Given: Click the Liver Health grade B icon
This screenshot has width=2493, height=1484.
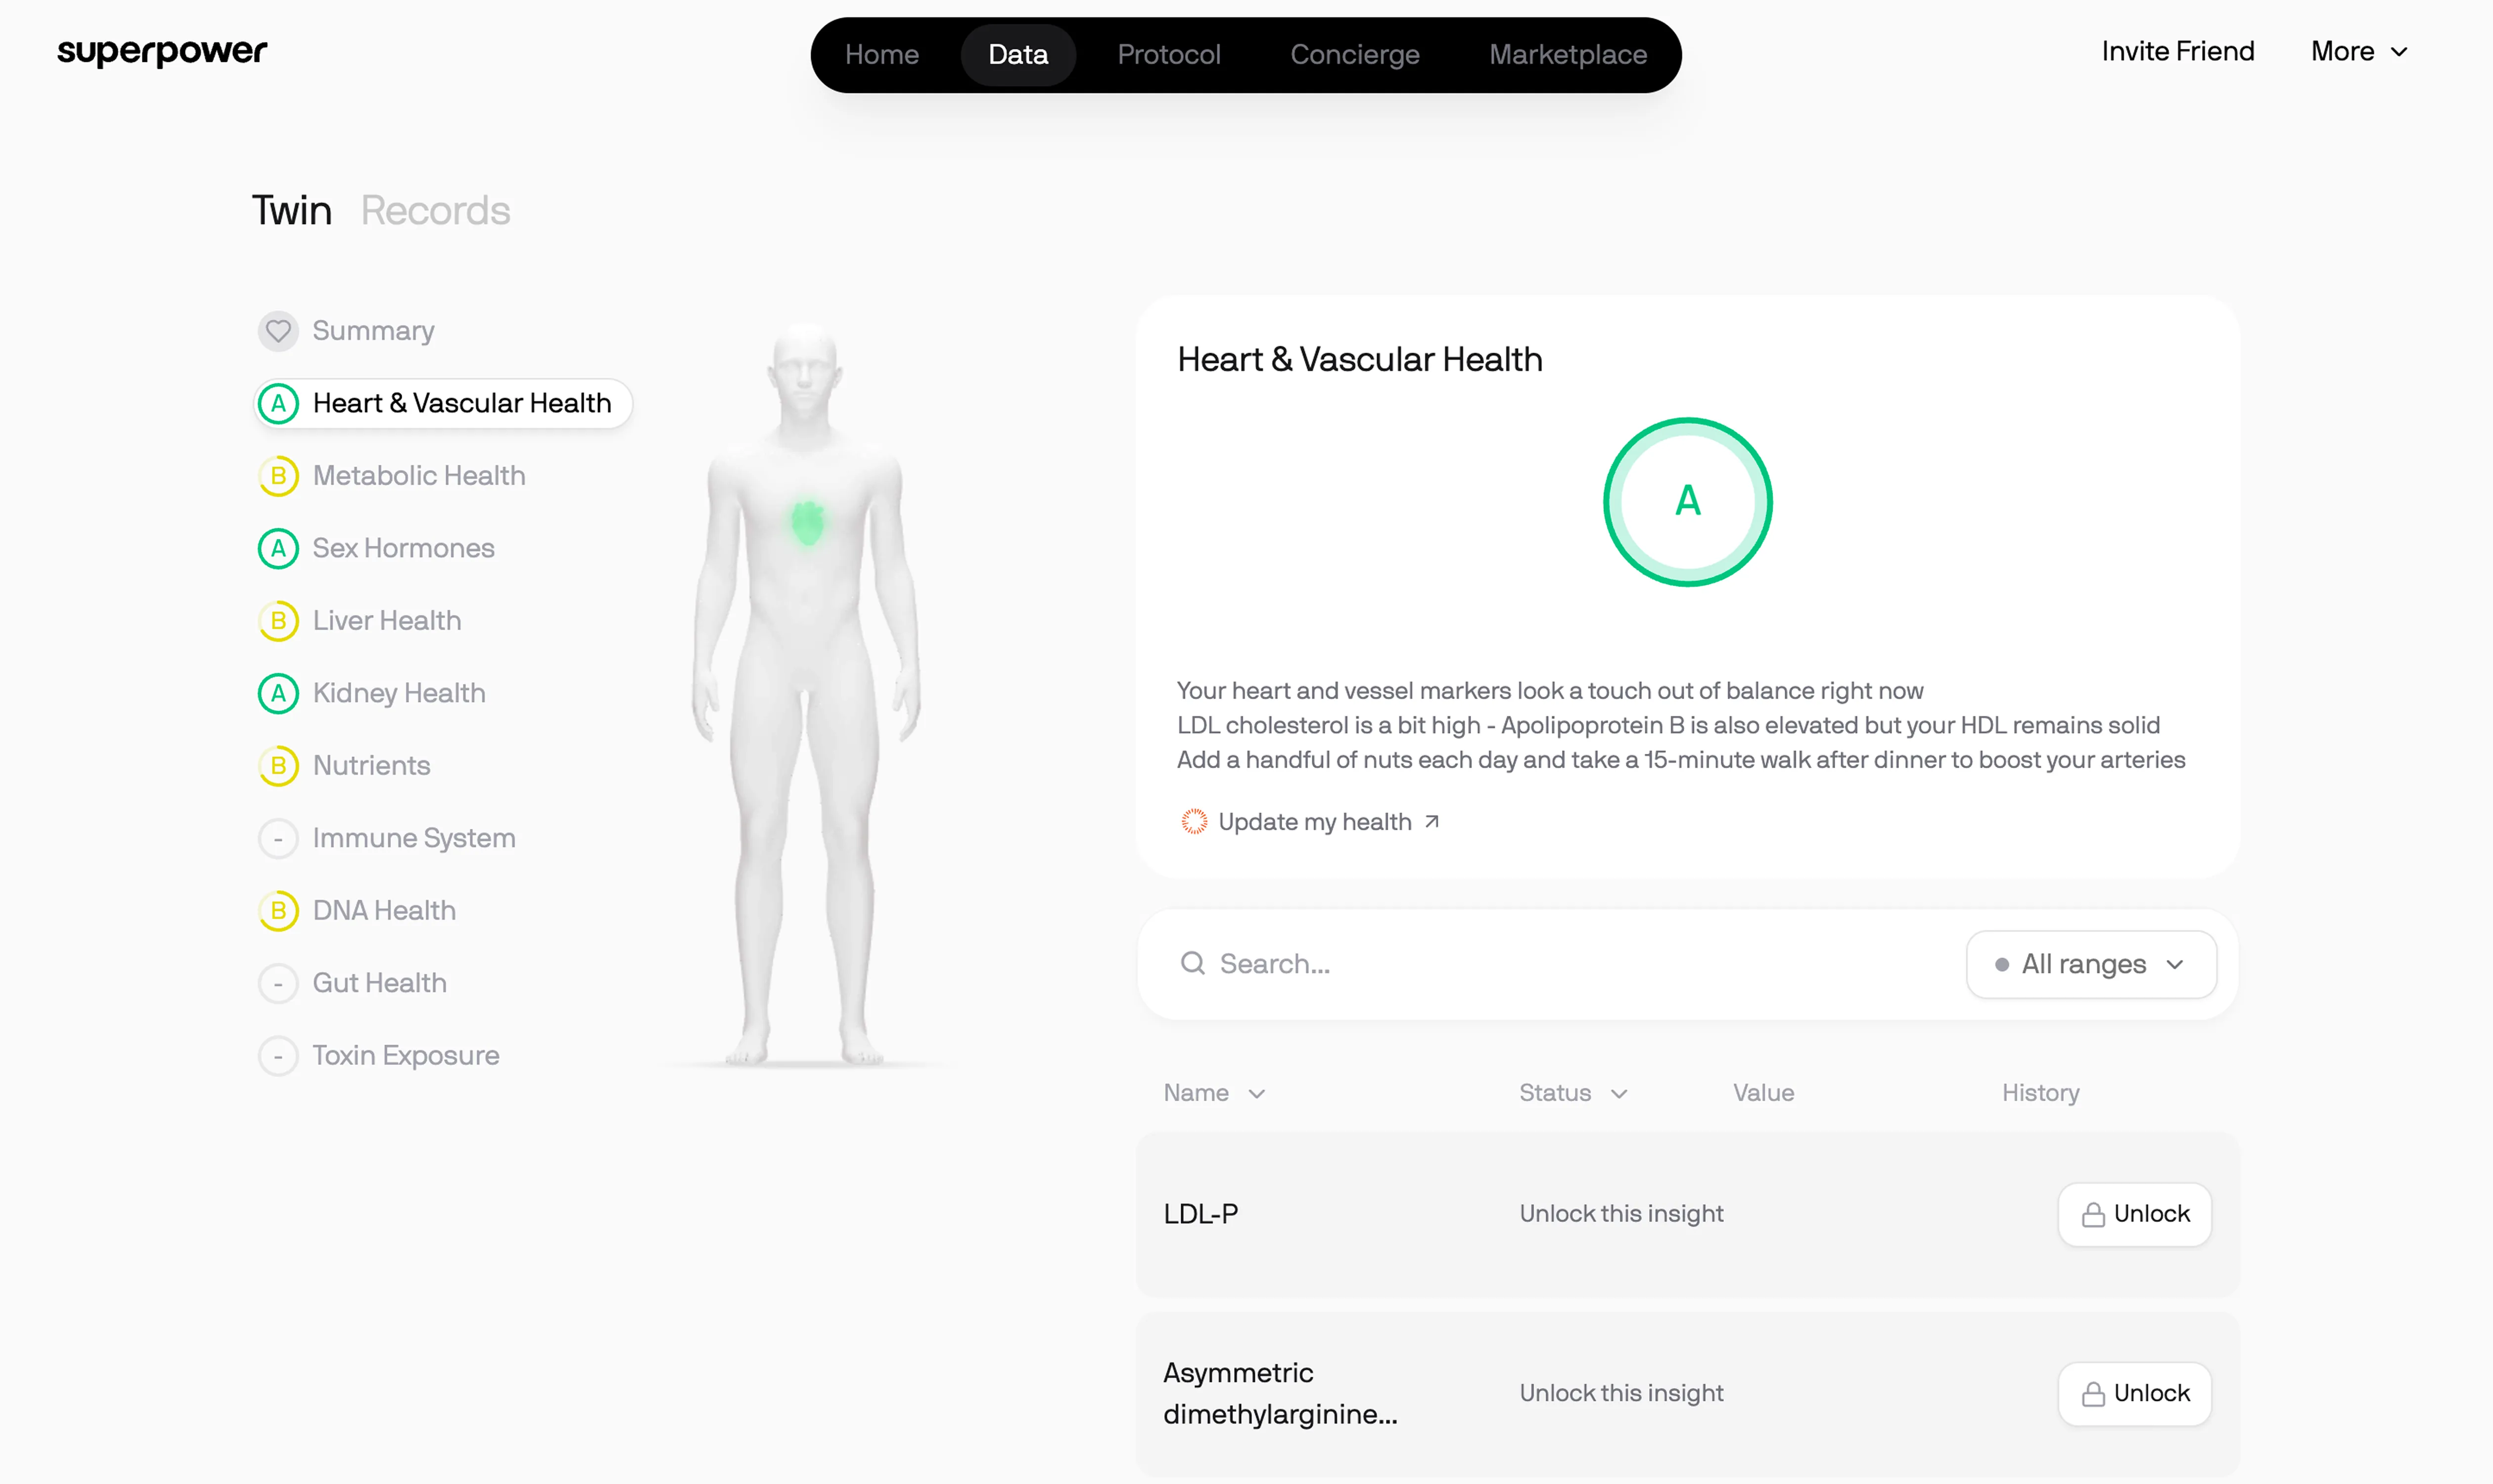Looking at the screenshot, I should coord(278,621).
